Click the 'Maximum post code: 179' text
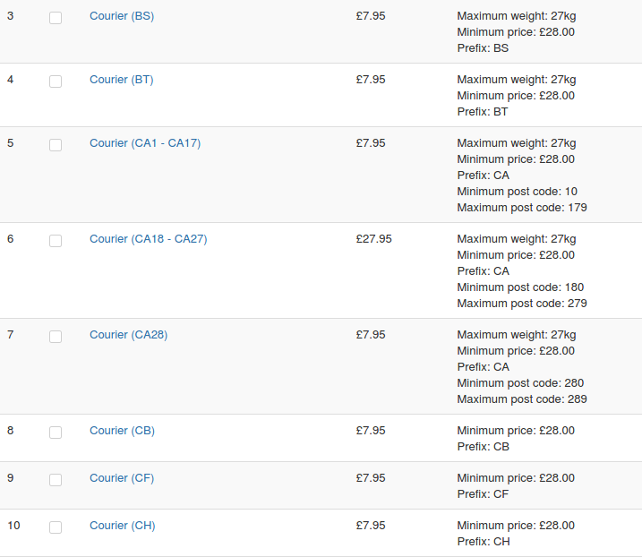Screen dimensions: 642x557 point(522,208)
